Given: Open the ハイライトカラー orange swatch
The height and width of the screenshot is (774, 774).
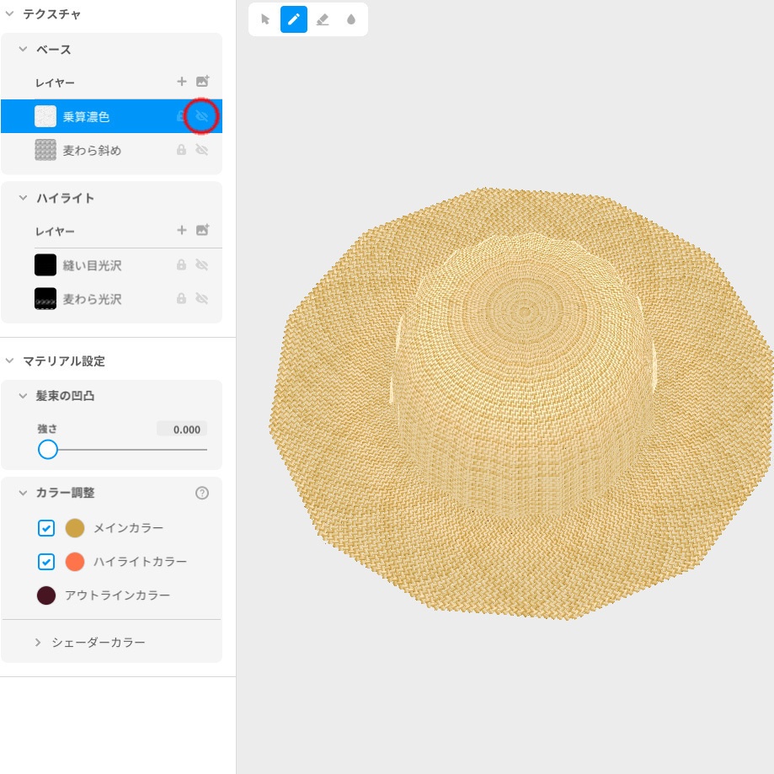Looking at the screenshot, I should click(75, 562).
